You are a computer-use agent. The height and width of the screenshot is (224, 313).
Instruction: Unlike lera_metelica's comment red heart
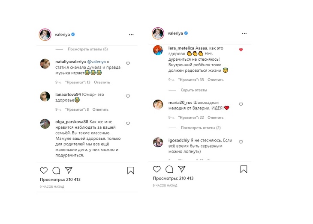(241, 50)
